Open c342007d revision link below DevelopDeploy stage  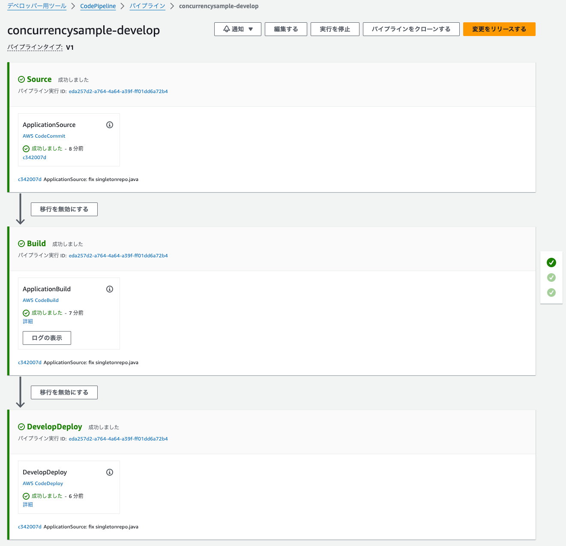point(30,527)
